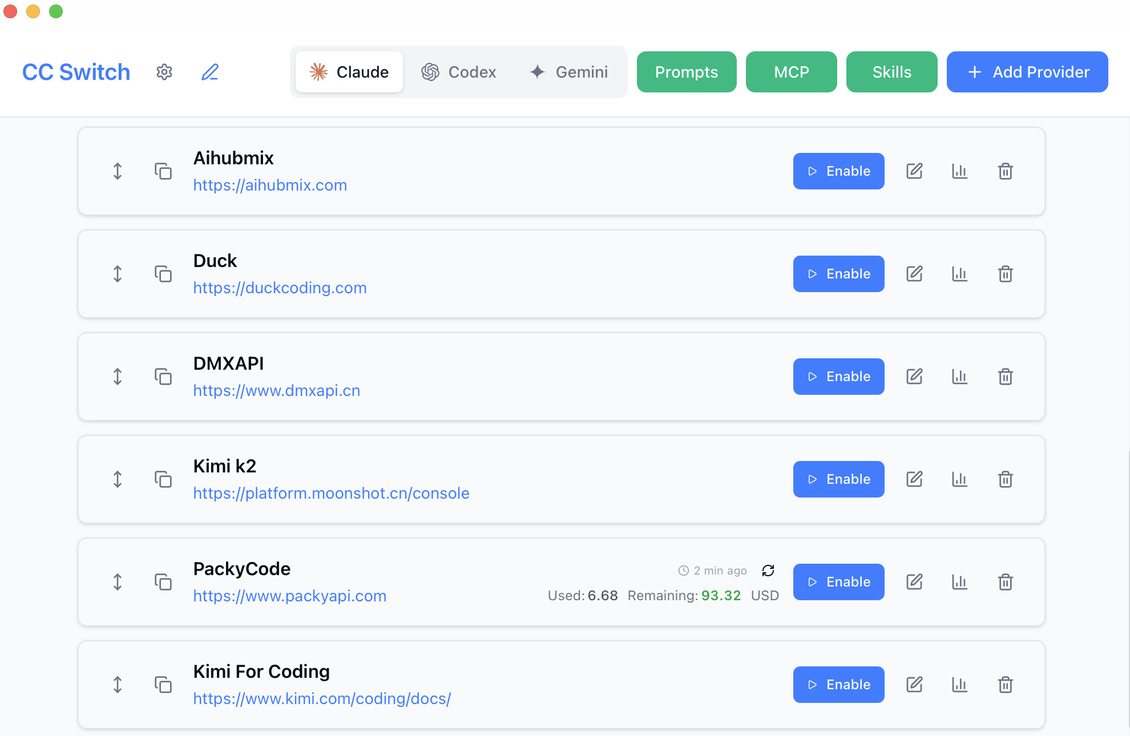Duplicate the Aihubmix provider
The height and width of the screenshot is (736, 1130).
(163, 171)
